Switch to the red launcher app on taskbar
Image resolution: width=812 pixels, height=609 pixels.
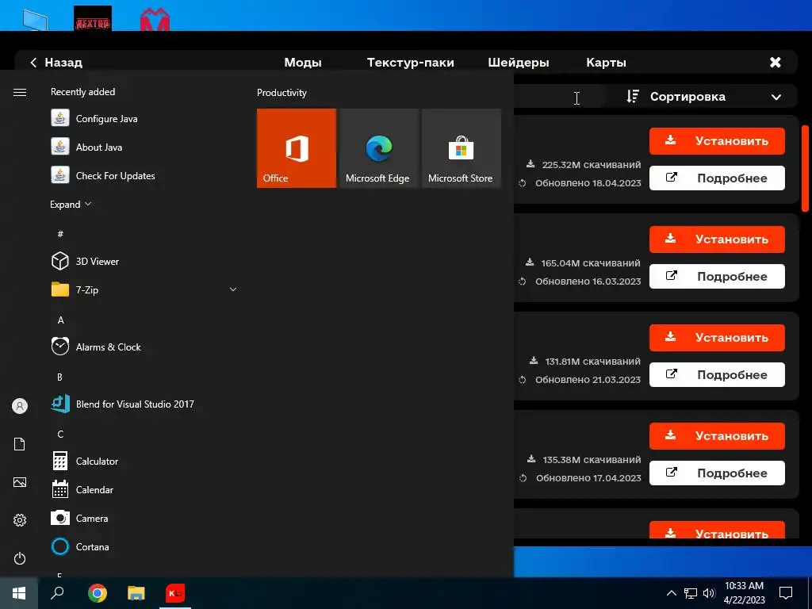[x=175, y=593]
